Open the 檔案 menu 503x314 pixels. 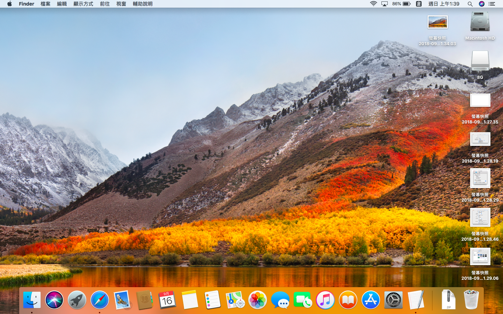coord(45,4)
